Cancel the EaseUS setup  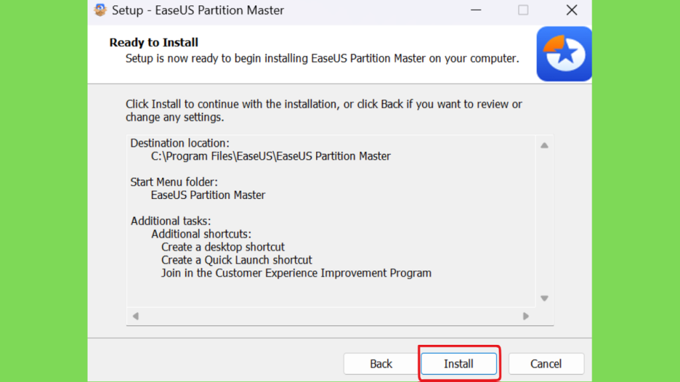pyautogui.click(x=546, y=364)
